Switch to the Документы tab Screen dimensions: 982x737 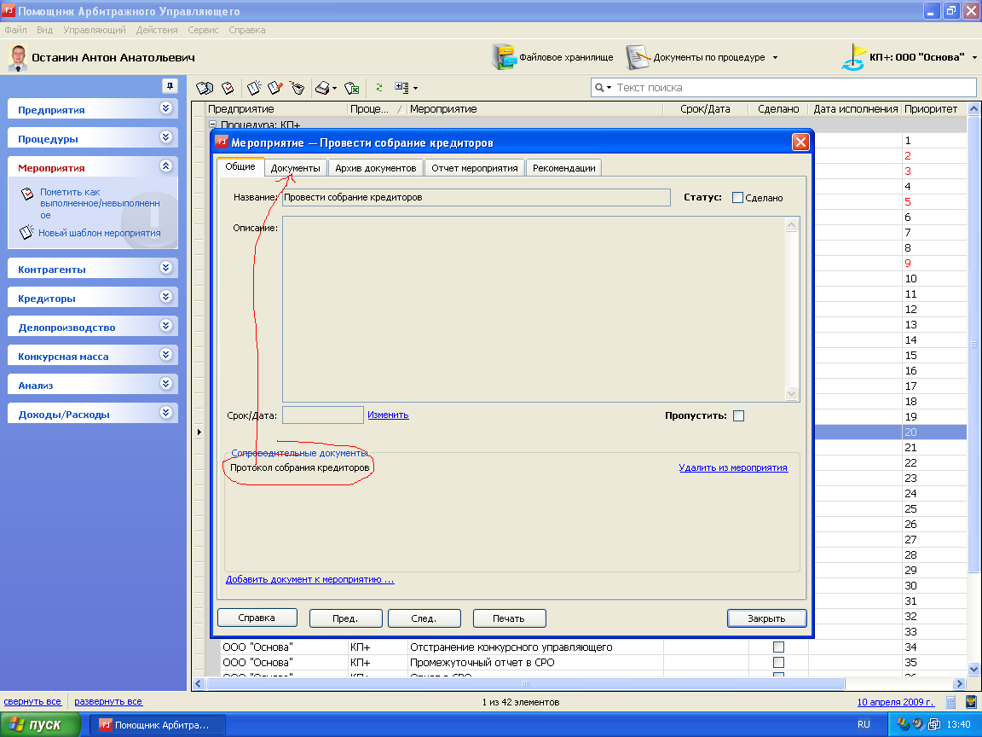point(296,168)
